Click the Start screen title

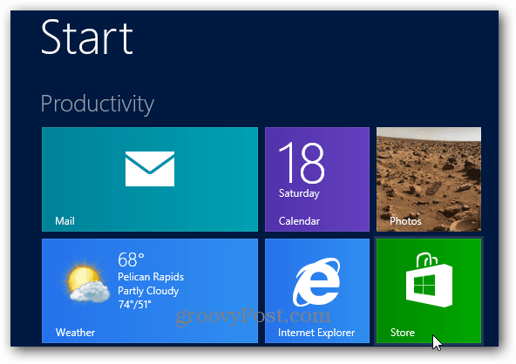tap(87, 37)
